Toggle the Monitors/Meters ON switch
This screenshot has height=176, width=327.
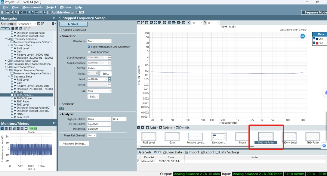tap(33, 128)
